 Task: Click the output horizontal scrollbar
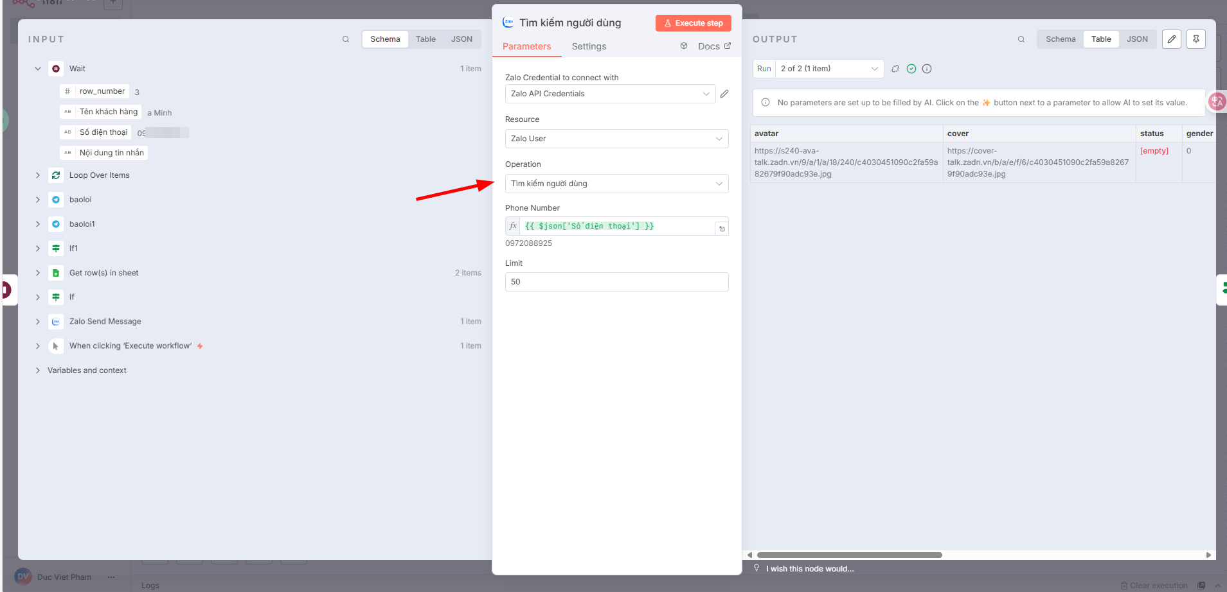click(849, 555)
